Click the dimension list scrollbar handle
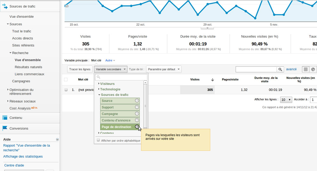Image resolution: width=317 pixels, height=171 pixels. [146, 106]
